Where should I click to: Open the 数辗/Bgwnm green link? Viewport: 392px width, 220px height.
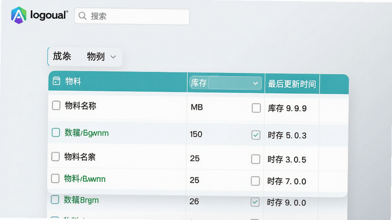(x=87, y=133)
